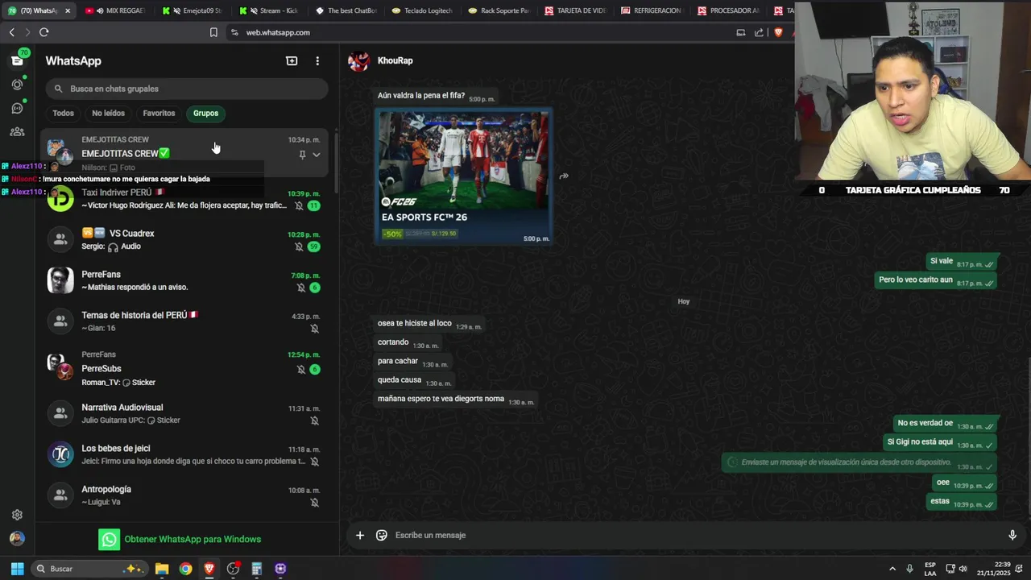
Task: Click the PerreFans profile picture
Action: [x=60, y=280]
